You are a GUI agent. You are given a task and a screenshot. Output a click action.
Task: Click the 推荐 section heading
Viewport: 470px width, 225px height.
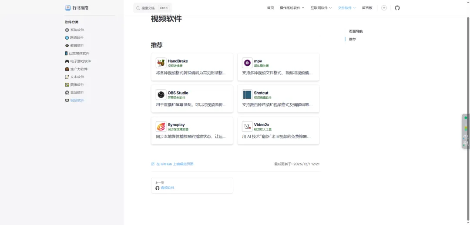click(x=157, y=45)
